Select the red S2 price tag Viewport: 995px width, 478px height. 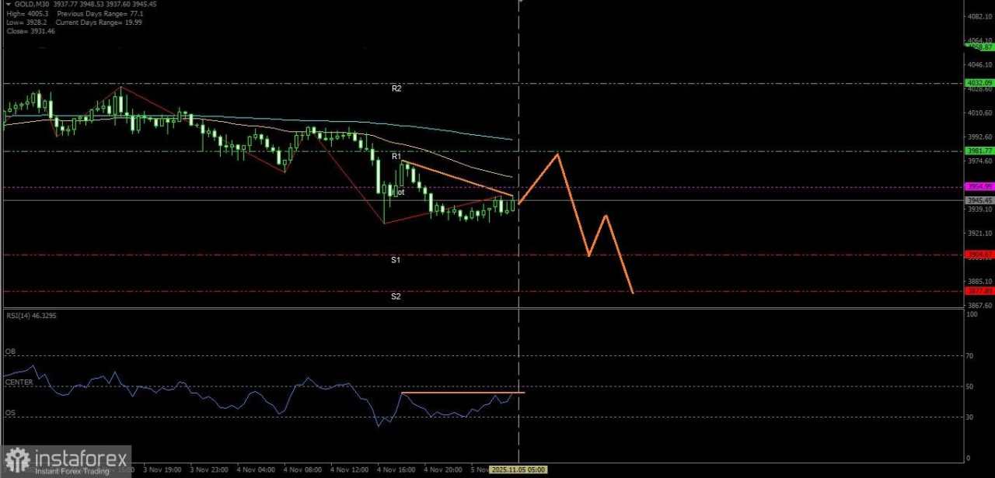[x=979, y=291]
